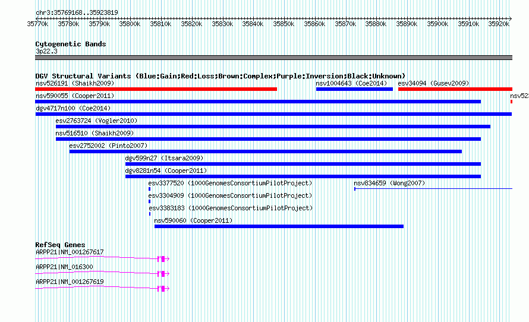Open the nsv516510 (Shaikh2009) label
529x322 pixels.
(x=95, y=133)
